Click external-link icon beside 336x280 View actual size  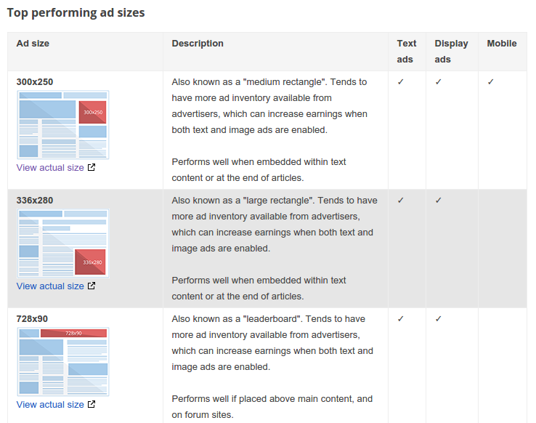92,286
